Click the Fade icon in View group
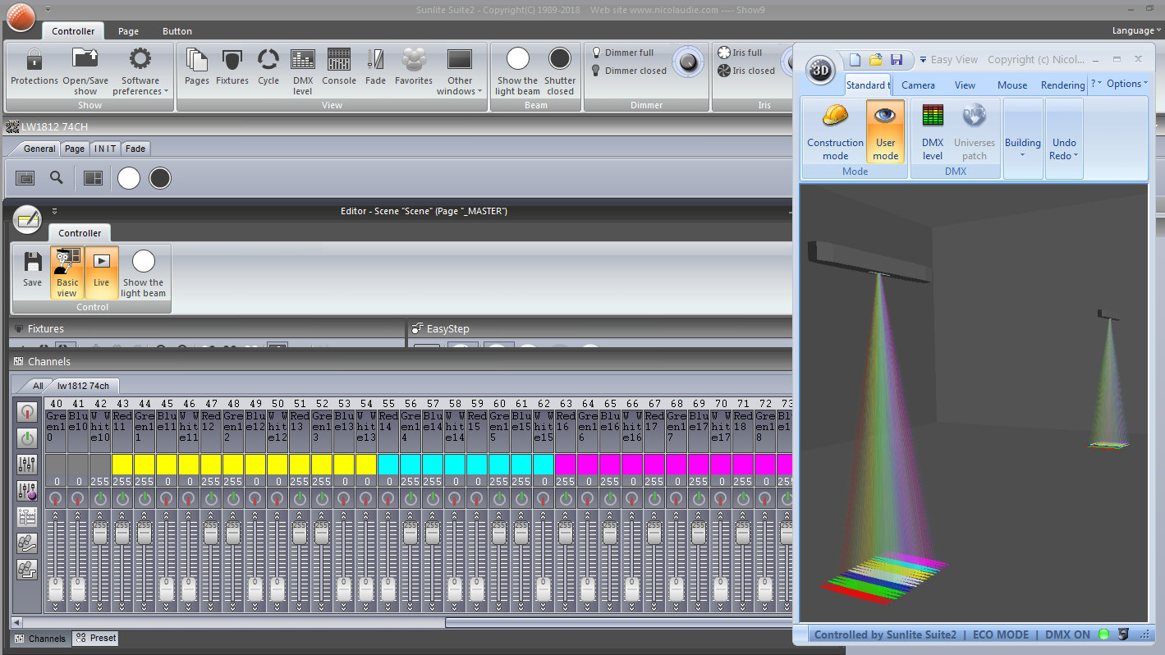Viewport: 1165px width, 655px height. [x=375, y=67]
